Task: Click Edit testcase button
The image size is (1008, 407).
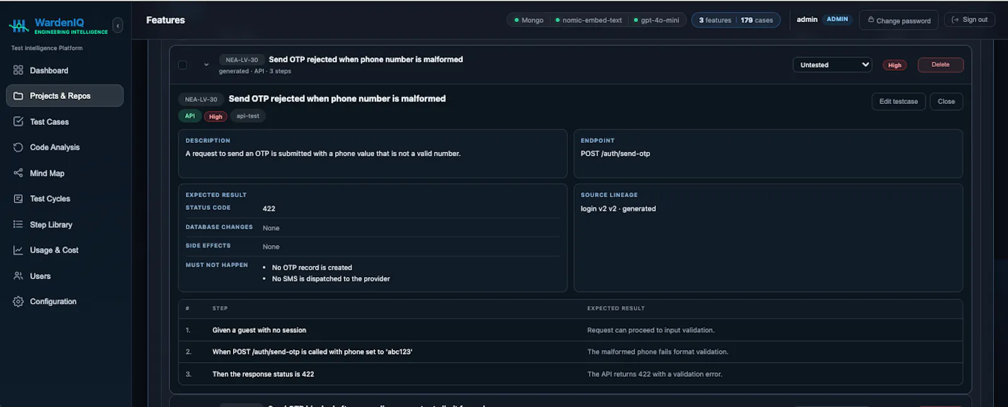Action: [898, 101]
